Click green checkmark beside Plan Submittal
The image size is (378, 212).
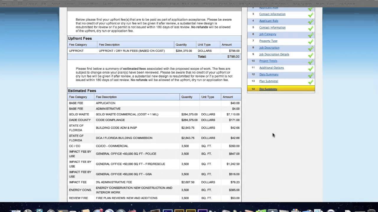pos(310,82)
